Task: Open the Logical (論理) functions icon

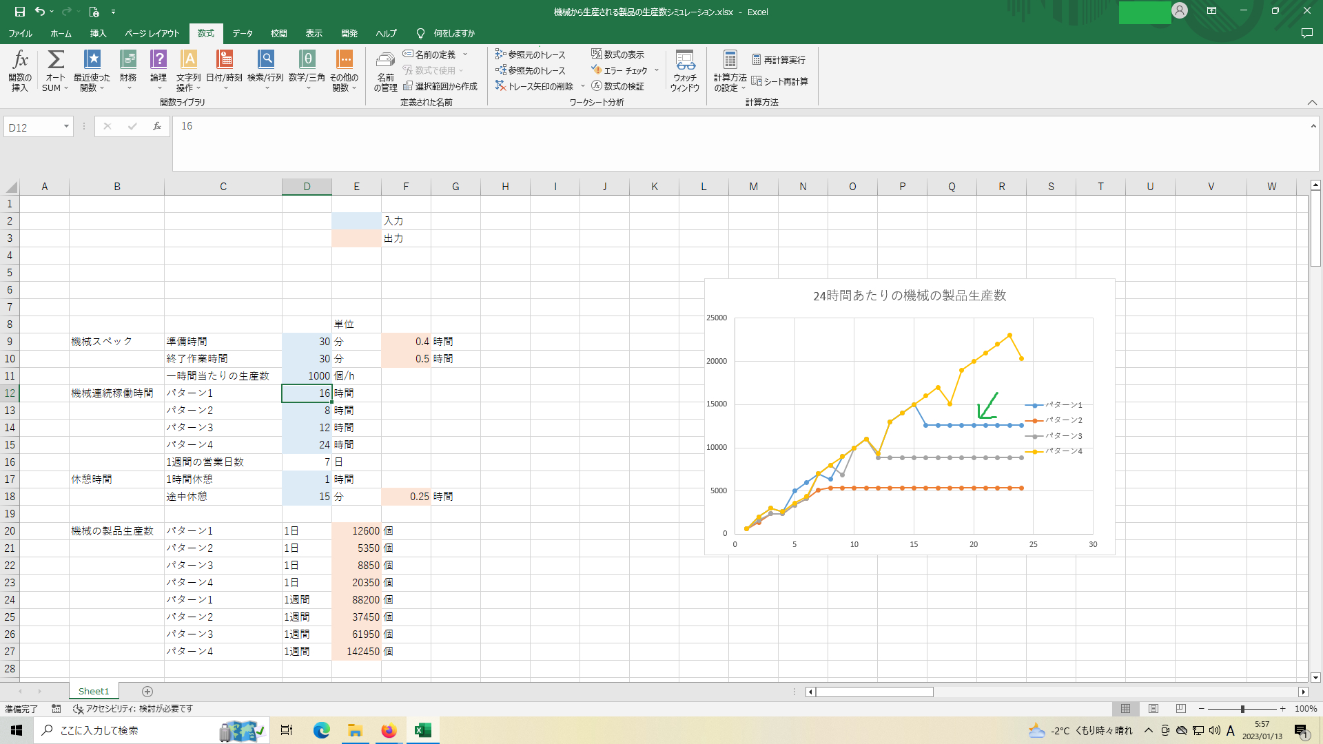Action: 158,61
